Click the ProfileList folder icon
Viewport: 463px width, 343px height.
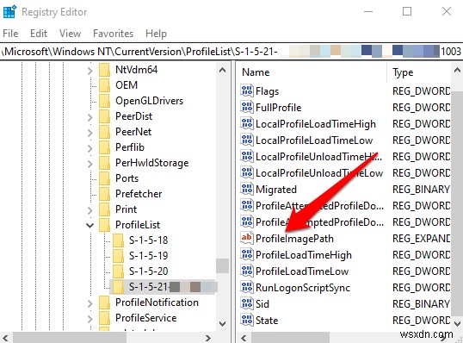[x=104, y=225]
